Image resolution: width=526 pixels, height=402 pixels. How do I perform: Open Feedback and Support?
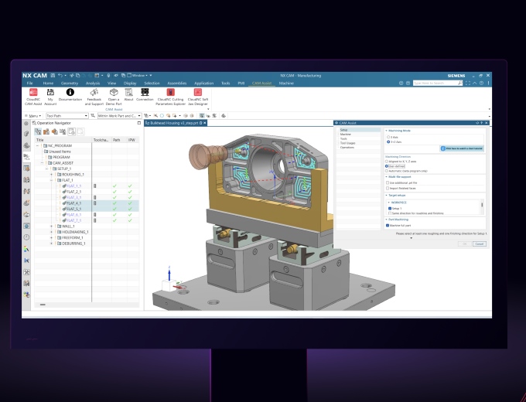point(94,97)
